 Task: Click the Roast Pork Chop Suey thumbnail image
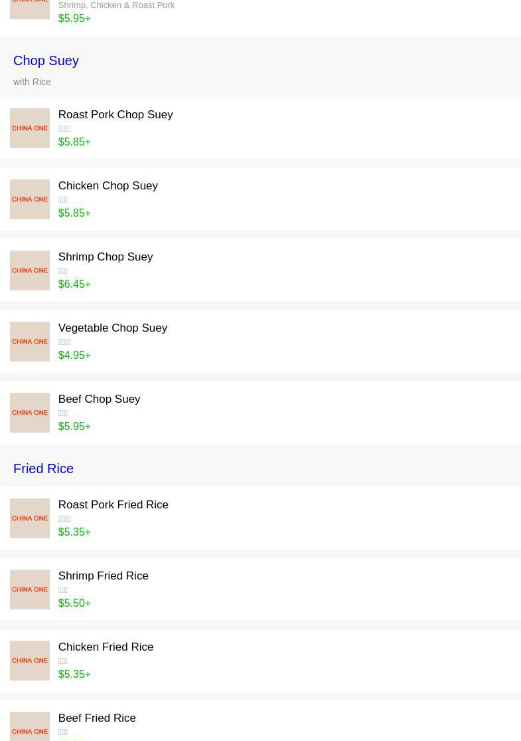(30, 128)
